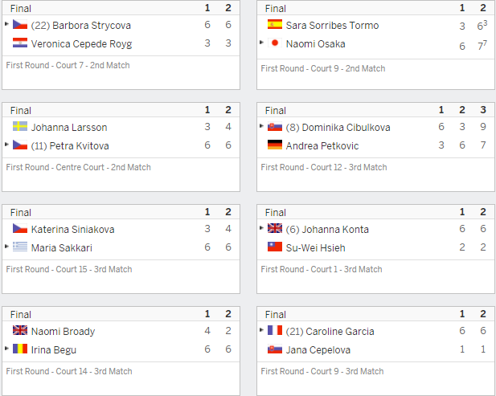This screenshot has width=496, height=396.
Task: Open Naomi Broady's player link
Action: 63,332
